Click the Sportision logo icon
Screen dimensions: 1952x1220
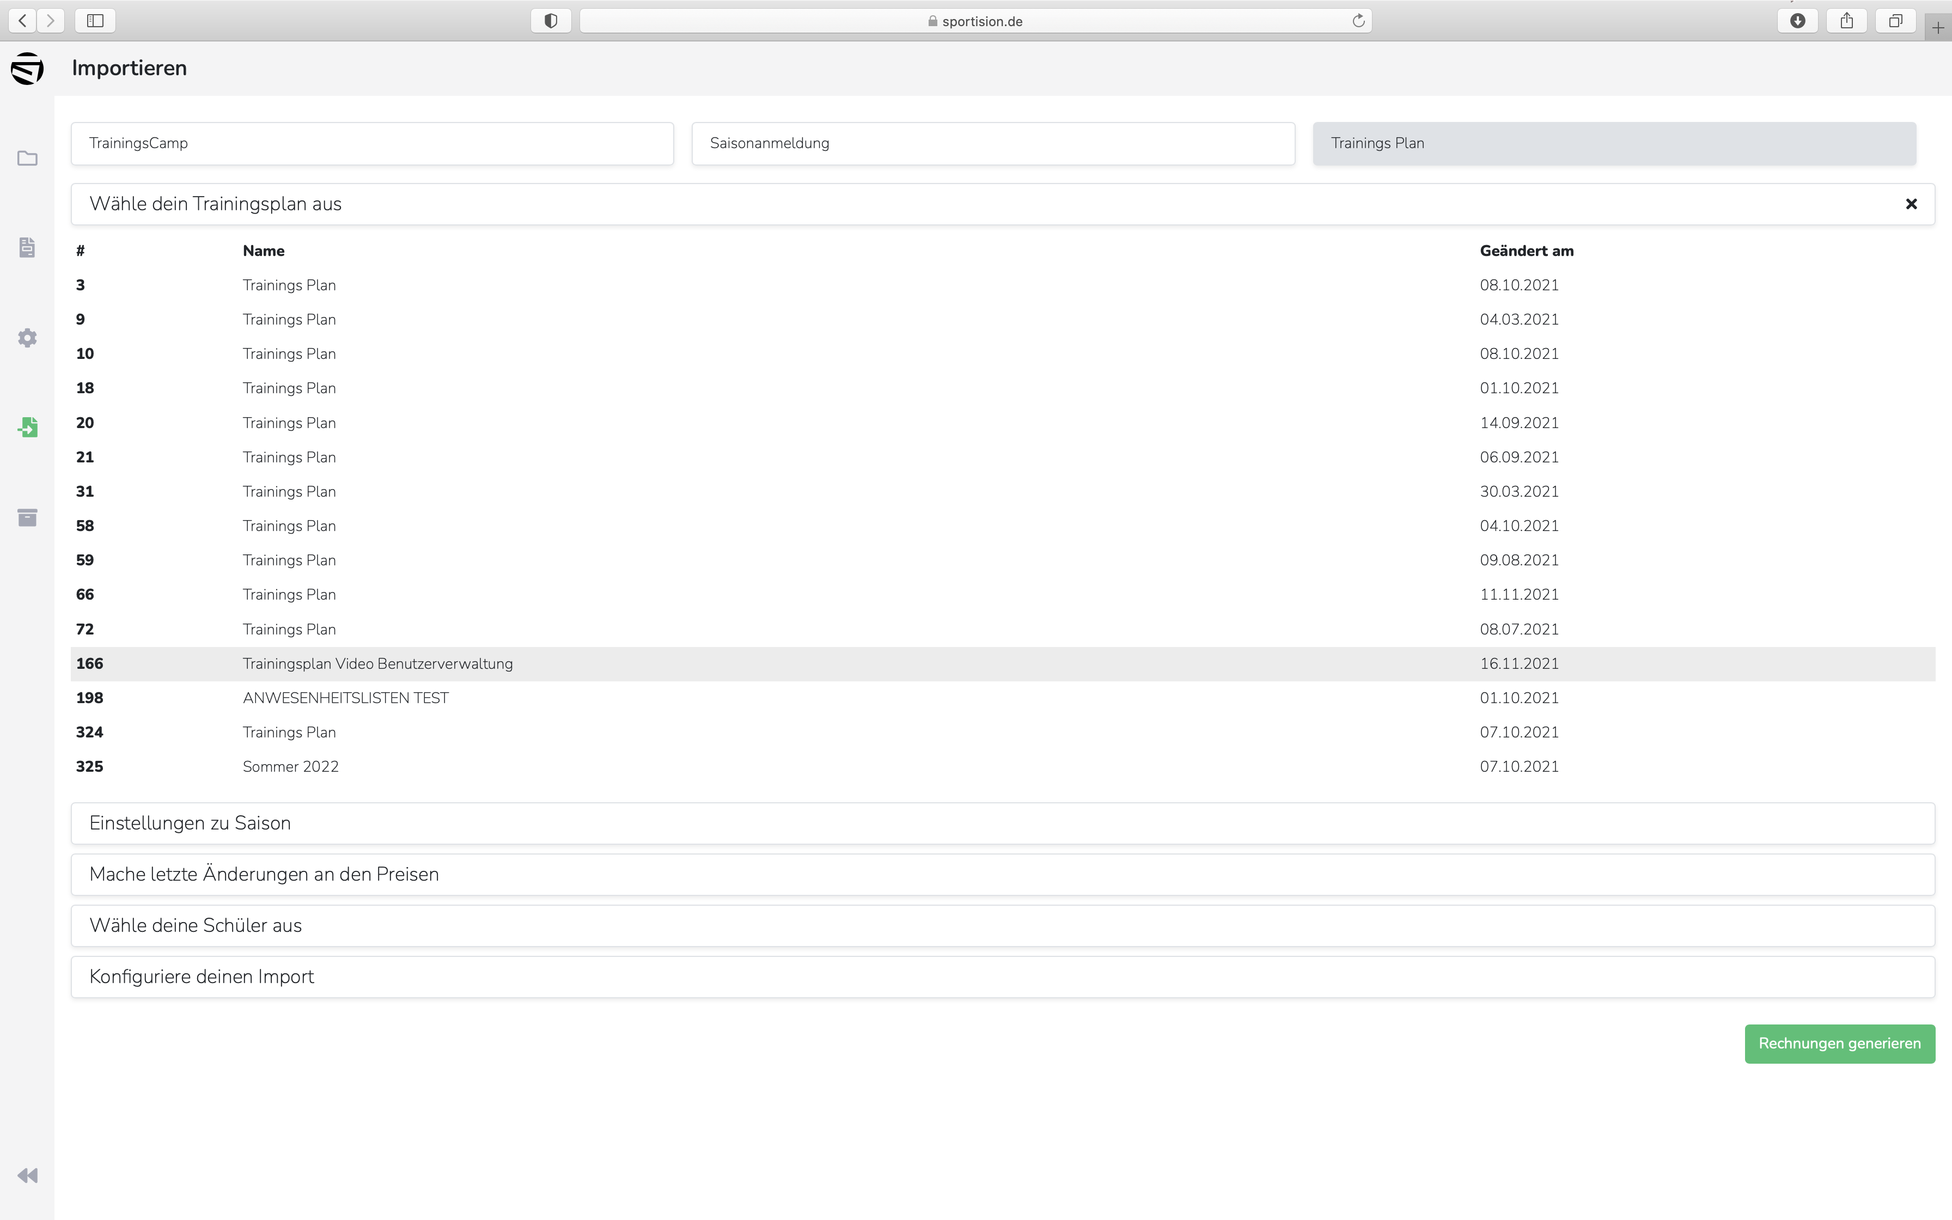pos(27,69)
